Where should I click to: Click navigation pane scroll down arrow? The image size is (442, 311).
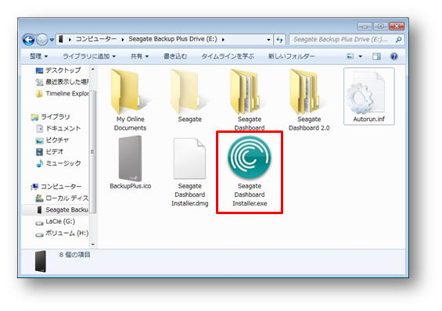[93, 245]
